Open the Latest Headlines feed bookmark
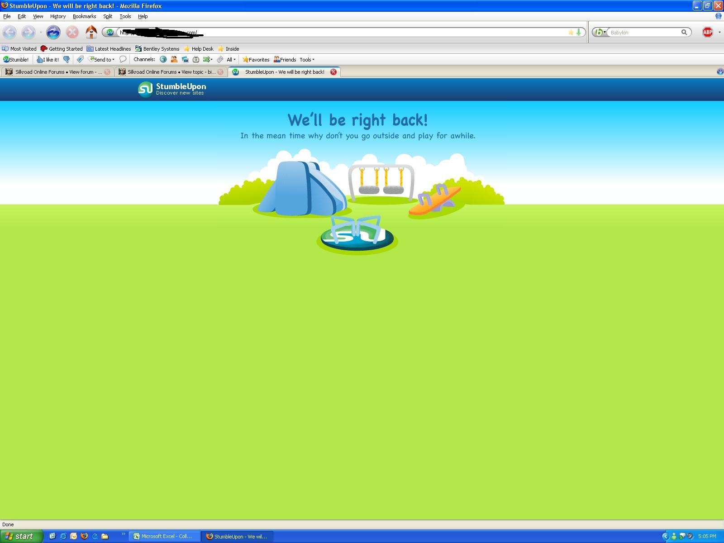Image resolution: width=724 pixels, height=543 pixels. coord(109,49)
